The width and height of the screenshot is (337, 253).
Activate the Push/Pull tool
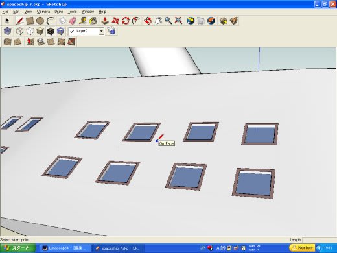[x=105, y=21]
